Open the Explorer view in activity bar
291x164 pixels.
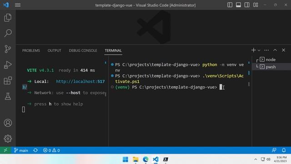(x=8, y=18)
